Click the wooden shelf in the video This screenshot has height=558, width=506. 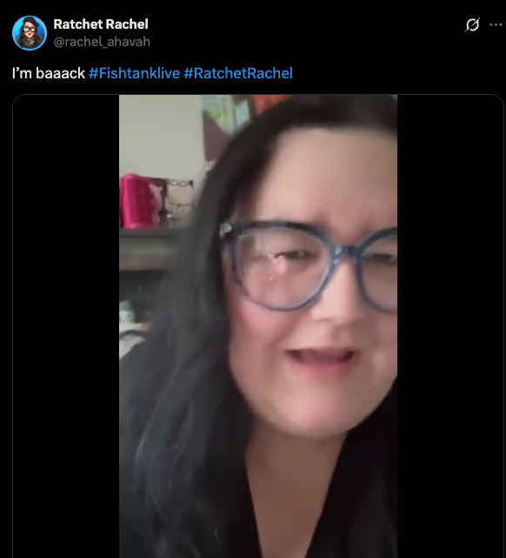150,249
